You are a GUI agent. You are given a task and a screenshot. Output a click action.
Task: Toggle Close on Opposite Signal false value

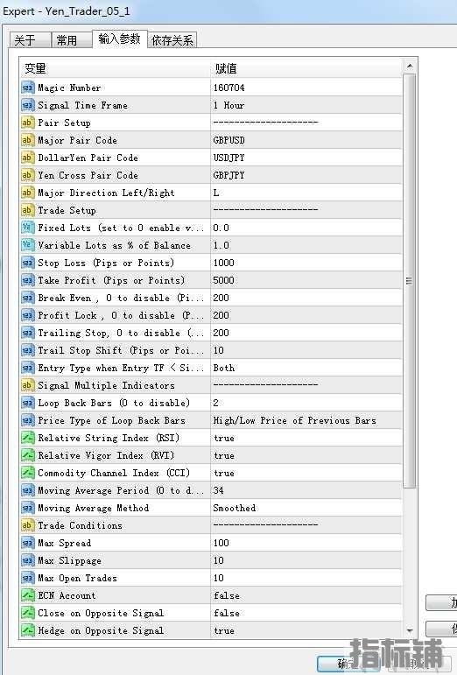[227, 613]
